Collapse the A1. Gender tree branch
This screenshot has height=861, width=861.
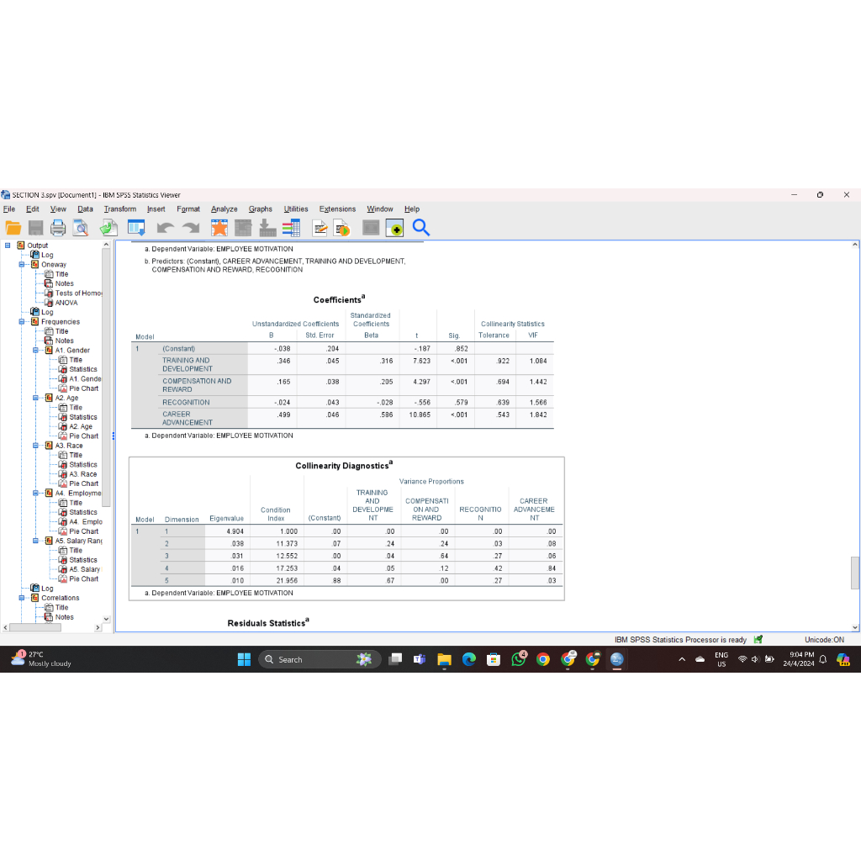(x=36, y=350)
